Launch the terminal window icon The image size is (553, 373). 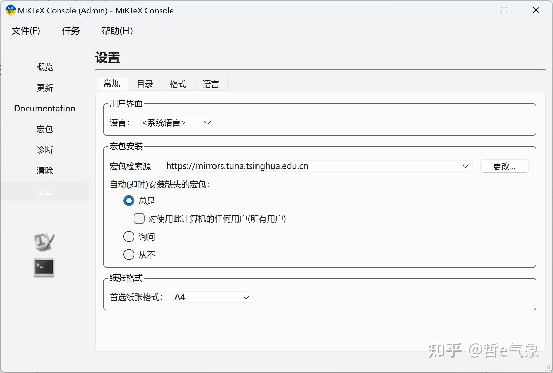point(44,267)
